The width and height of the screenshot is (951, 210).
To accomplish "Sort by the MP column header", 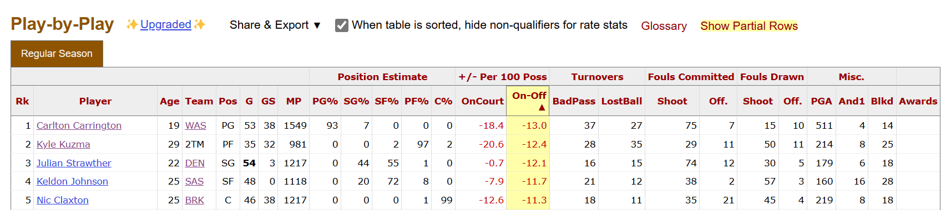I will [294, 101].
